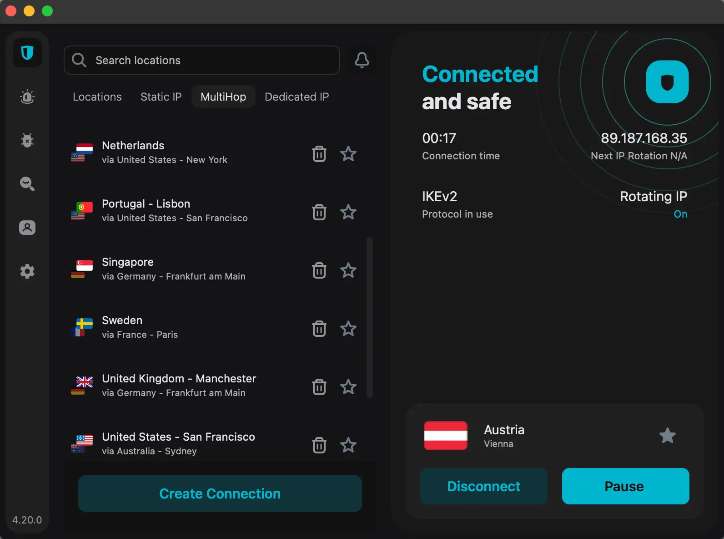The height and width of the screenshot is (539, 724).
Task: Open Settings via the gear icon
Action: 27,271
